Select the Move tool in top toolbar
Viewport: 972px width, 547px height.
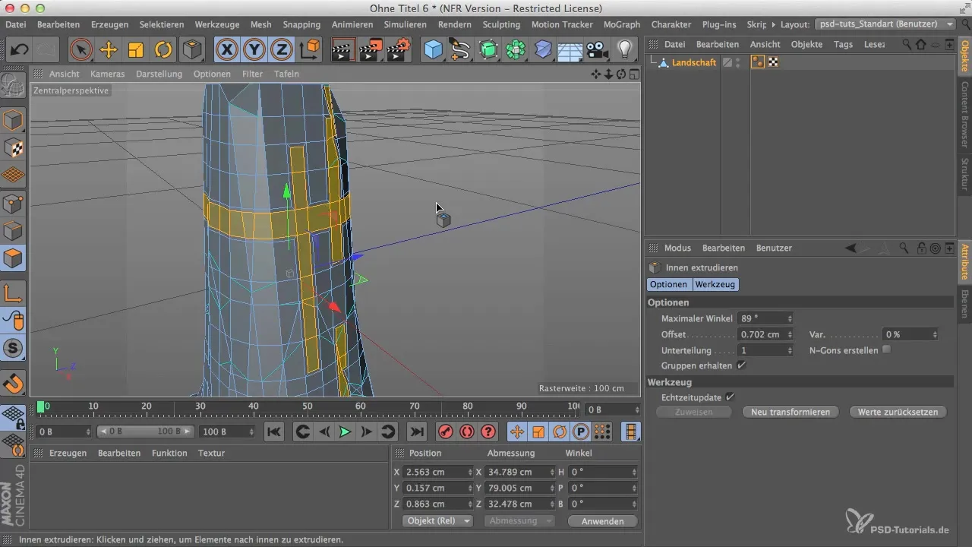109,50
